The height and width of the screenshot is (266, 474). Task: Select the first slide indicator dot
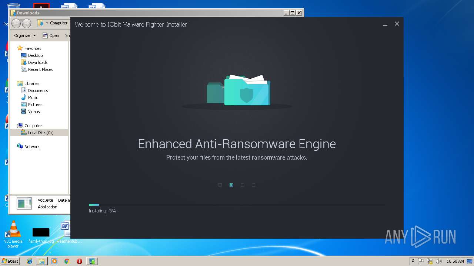coord(220,185)
